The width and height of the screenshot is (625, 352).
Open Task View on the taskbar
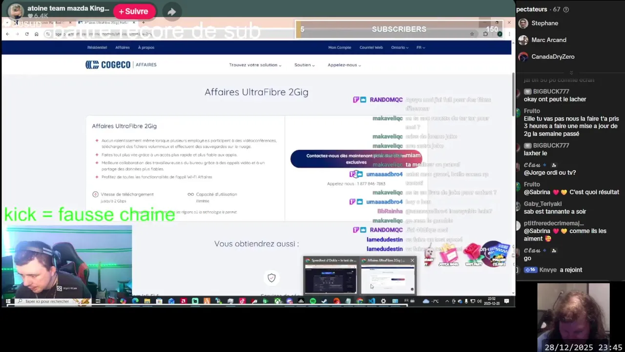99,301
